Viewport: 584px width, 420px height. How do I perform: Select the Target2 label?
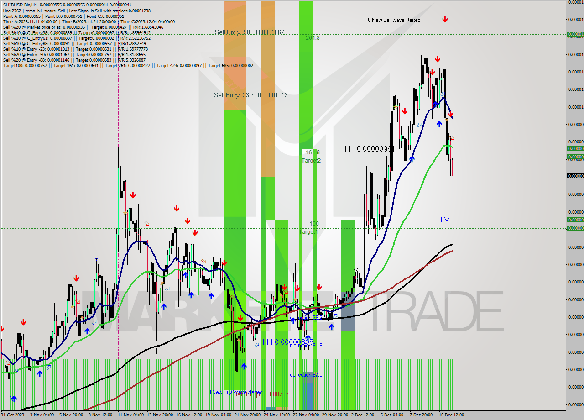point(311,161)
